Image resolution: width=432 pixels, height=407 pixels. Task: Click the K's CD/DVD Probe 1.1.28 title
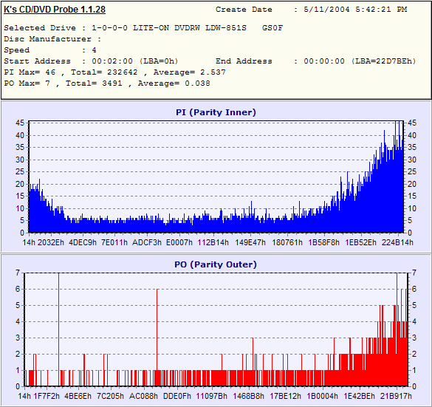pyautogui.click(x=55, y=10)
